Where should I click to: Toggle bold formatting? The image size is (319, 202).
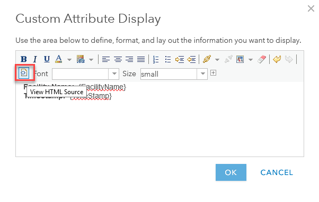[x=24, y=59]
